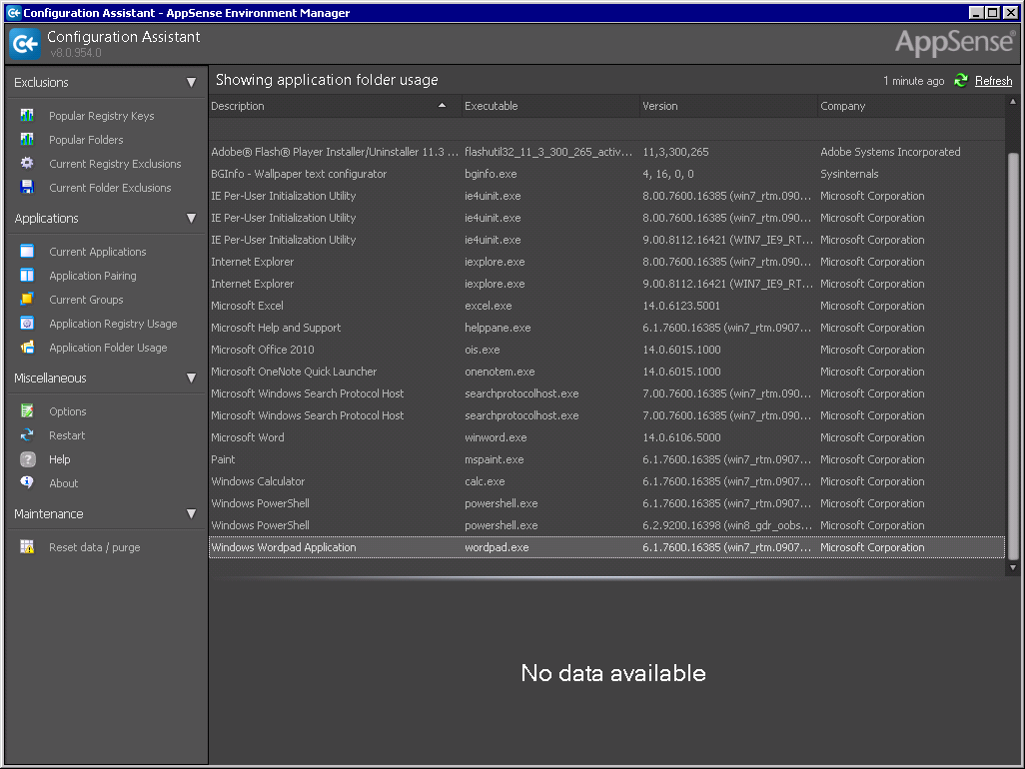Click the Current Applications window icon
1025x769 pixels.
[x=27, y=252]
